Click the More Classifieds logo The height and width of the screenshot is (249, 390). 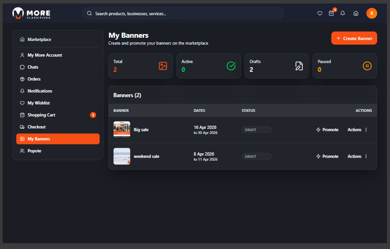[31, 13]
